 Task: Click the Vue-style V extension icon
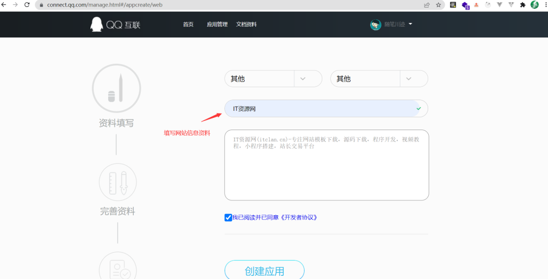coord(499,5)
